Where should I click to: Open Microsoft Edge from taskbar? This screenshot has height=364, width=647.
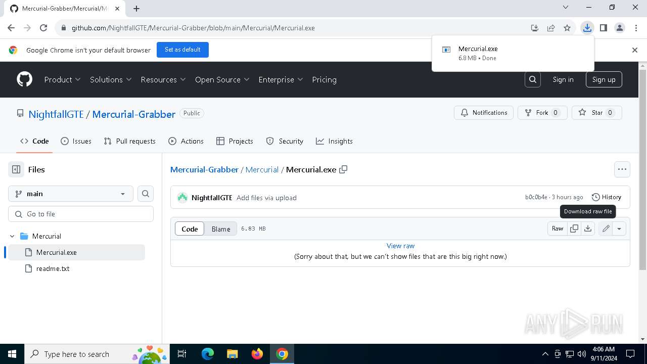pyautogui.click(x=208, y=354)
